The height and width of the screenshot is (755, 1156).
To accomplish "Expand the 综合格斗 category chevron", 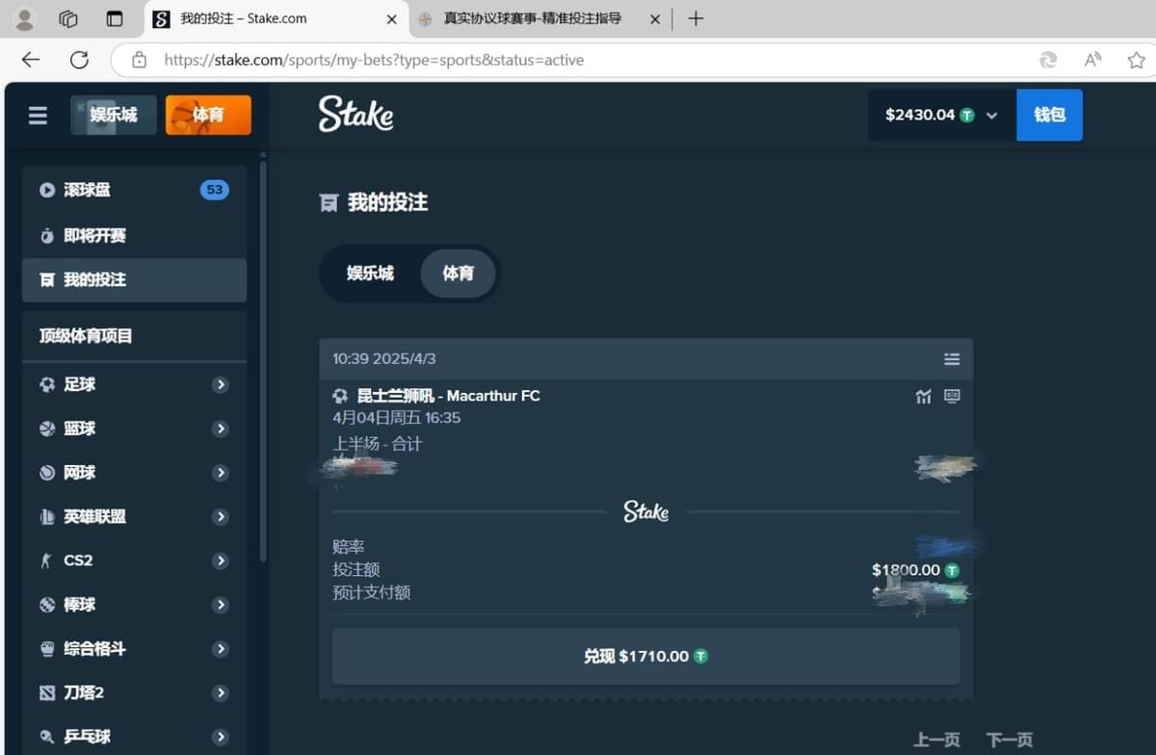I will click(221, 649).
